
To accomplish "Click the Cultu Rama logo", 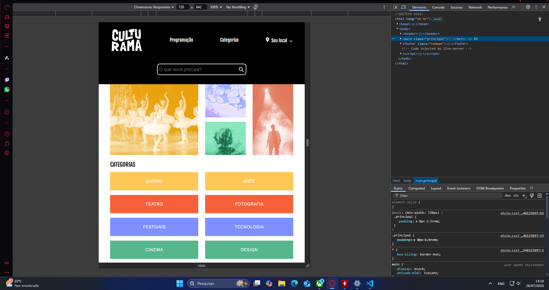I will [126, 40].
